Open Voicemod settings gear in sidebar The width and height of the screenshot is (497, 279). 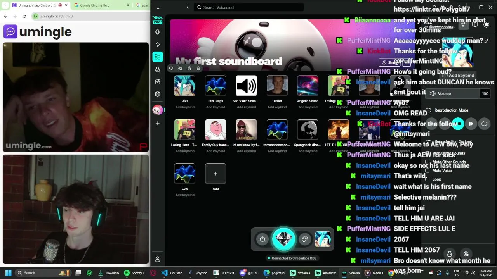pyautogui.click(x=157, y=94)
